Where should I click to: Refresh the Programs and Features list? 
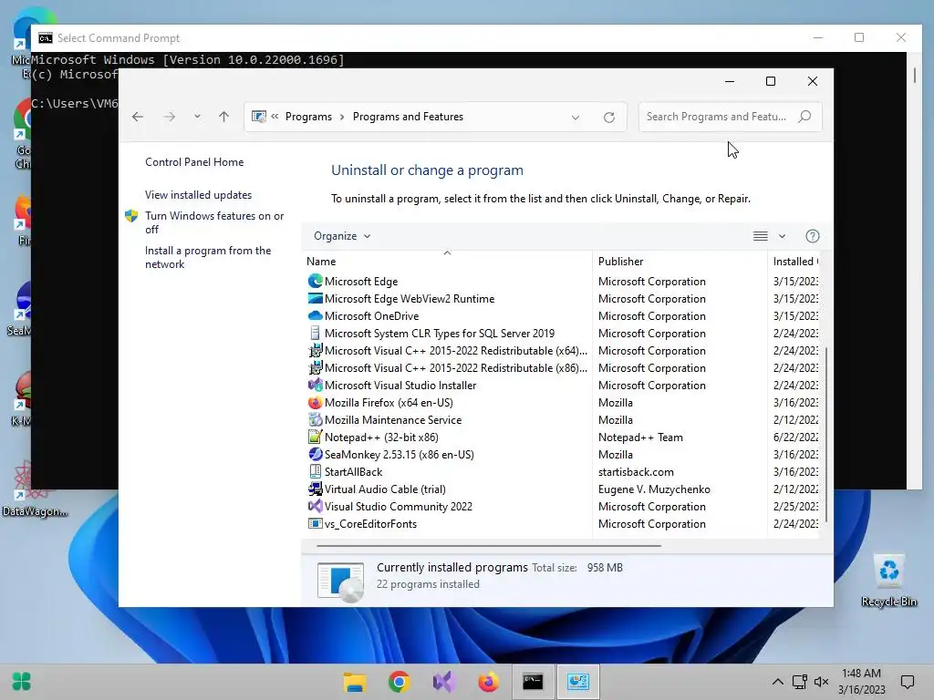point(608,118)
